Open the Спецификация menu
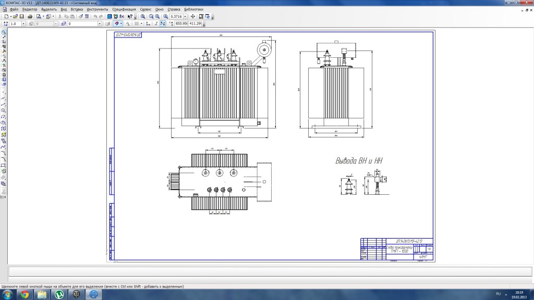Image resolution: width=534 pixels, height=300 pixels. 124,9
